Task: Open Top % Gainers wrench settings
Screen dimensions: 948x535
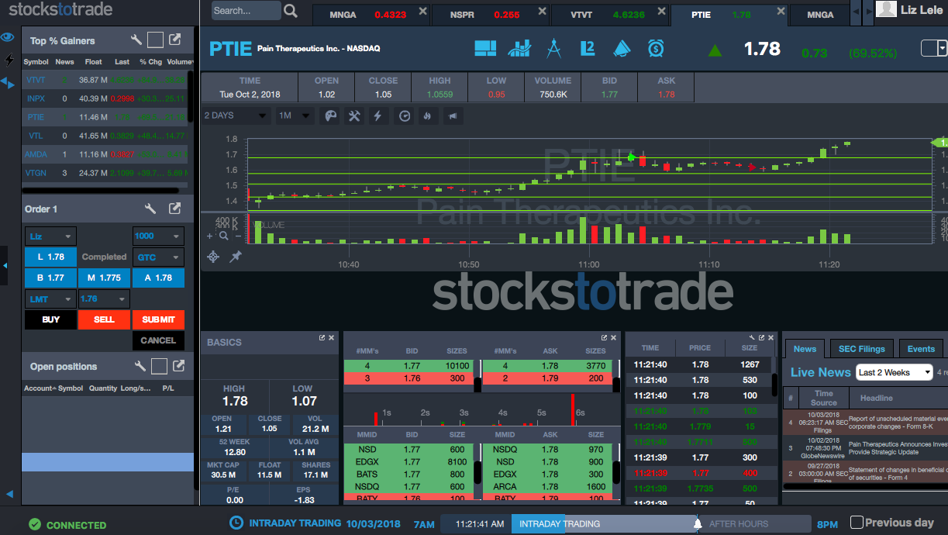Action: [x=136, y=40]
